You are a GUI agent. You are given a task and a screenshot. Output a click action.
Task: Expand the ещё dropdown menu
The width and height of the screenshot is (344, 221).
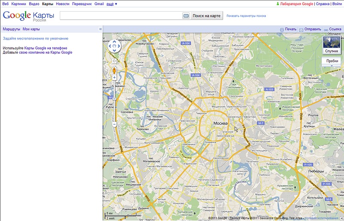111,4
